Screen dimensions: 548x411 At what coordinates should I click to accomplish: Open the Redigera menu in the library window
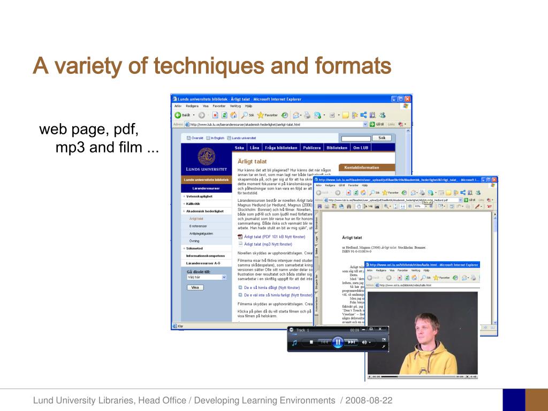click(x=192, y=106)
